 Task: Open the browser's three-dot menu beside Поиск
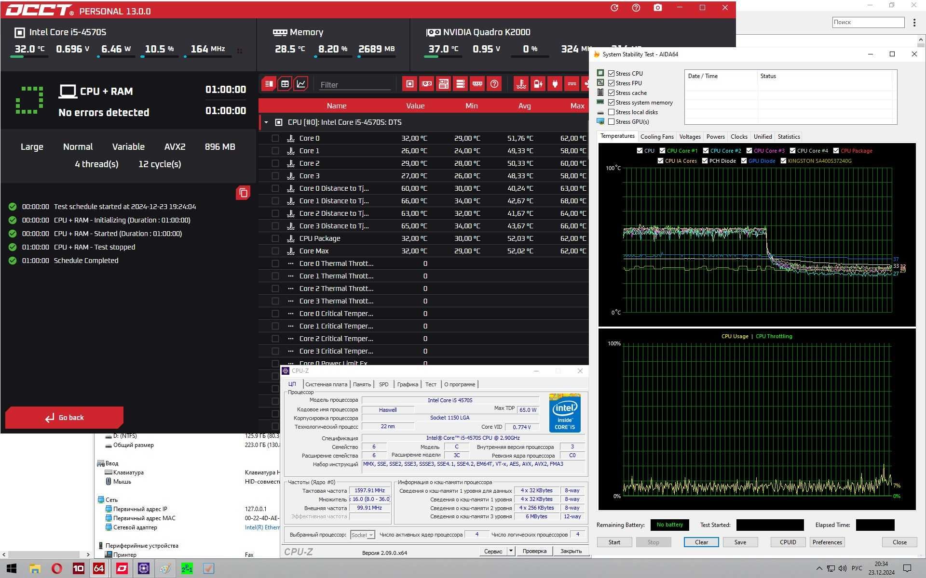pos(914,22)
